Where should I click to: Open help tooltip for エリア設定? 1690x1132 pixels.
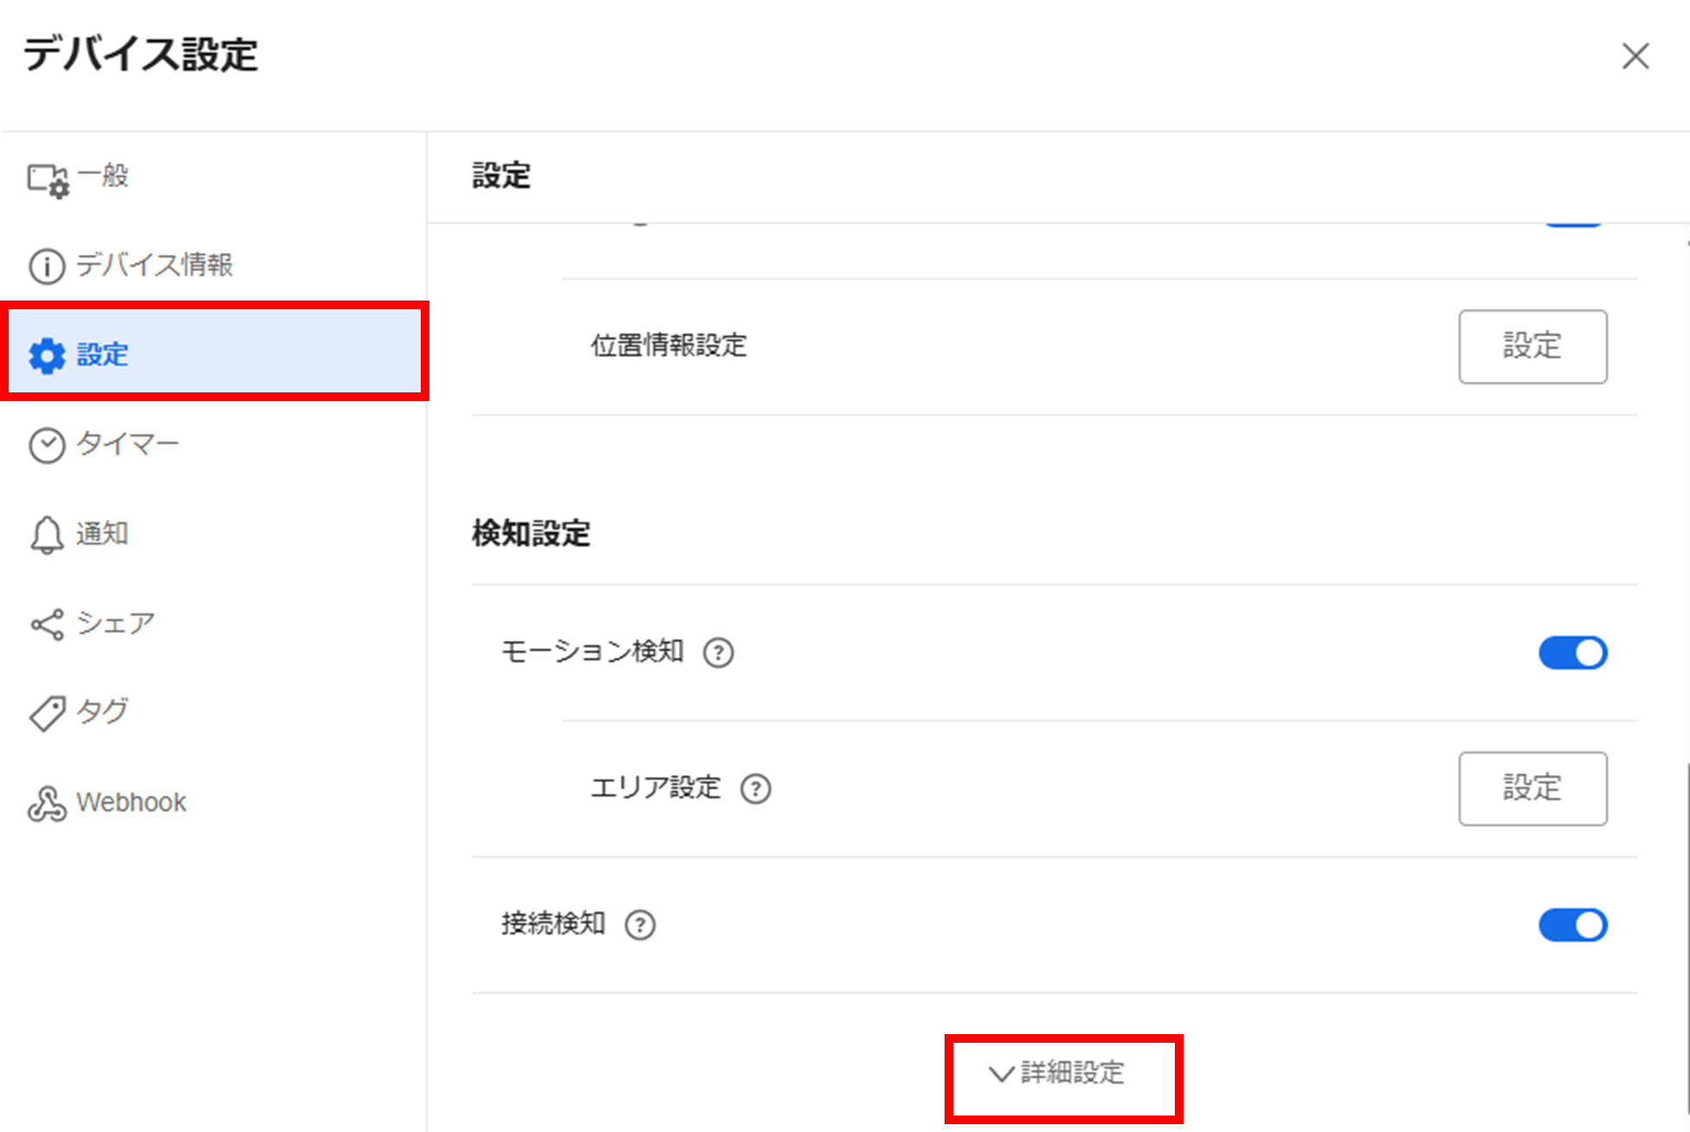click(757, 788)
